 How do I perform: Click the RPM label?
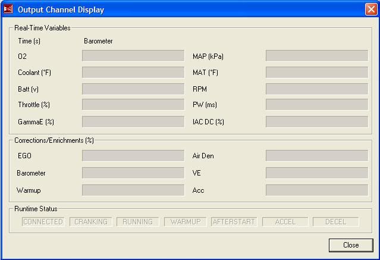[200, 89]
